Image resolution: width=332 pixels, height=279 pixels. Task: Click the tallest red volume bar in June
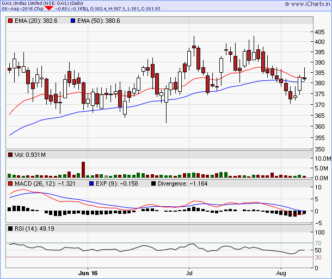click(x=83, y=169)
